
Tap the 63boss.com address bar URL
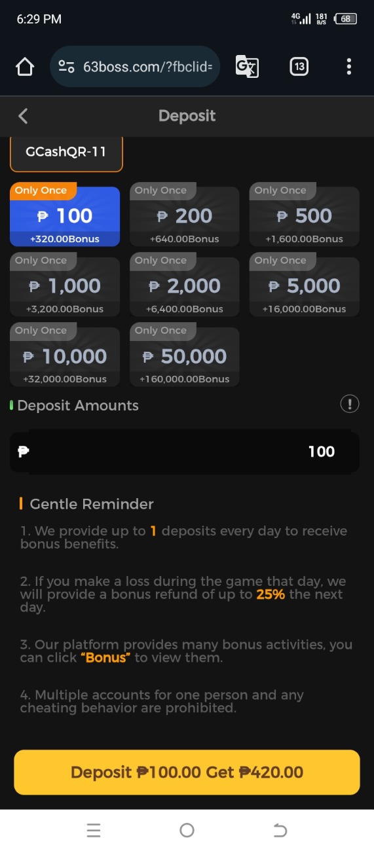[x=147, y=67]
